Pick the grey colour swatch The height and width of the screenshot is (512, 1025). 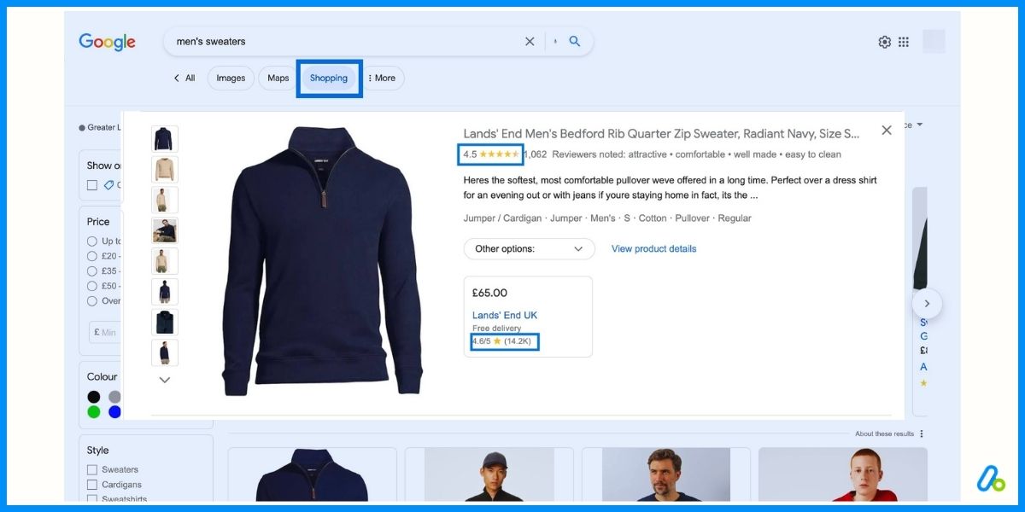114,397
